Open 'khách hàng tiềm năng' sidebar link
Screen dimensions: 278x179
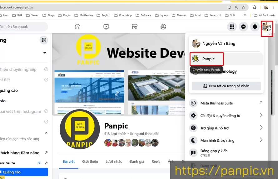pos(19,153)
